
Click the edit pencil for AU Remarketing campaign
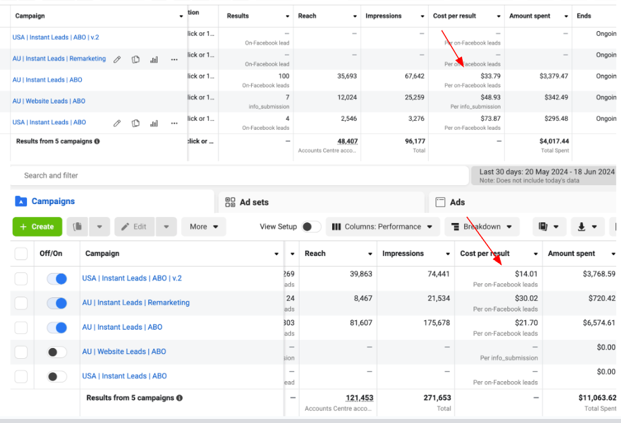coord(117,59)
